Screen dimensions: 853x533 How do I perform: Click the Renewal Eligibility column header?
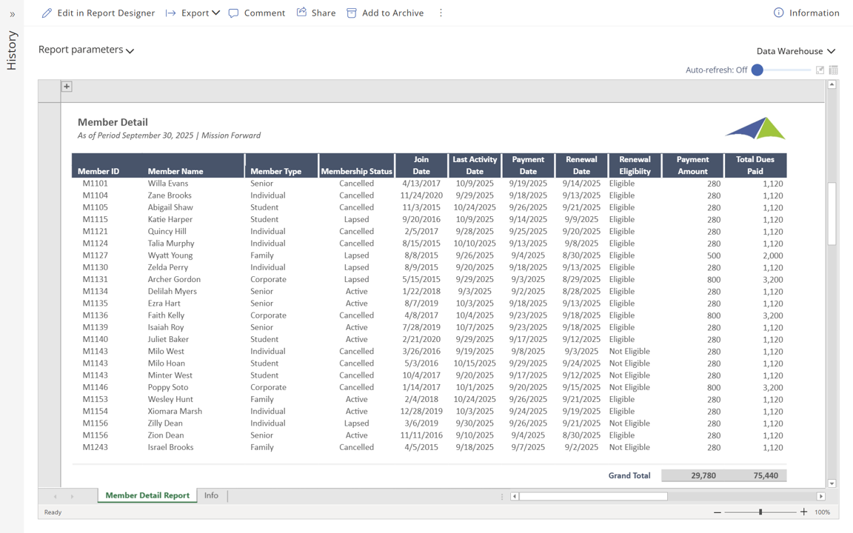[635, 165]
